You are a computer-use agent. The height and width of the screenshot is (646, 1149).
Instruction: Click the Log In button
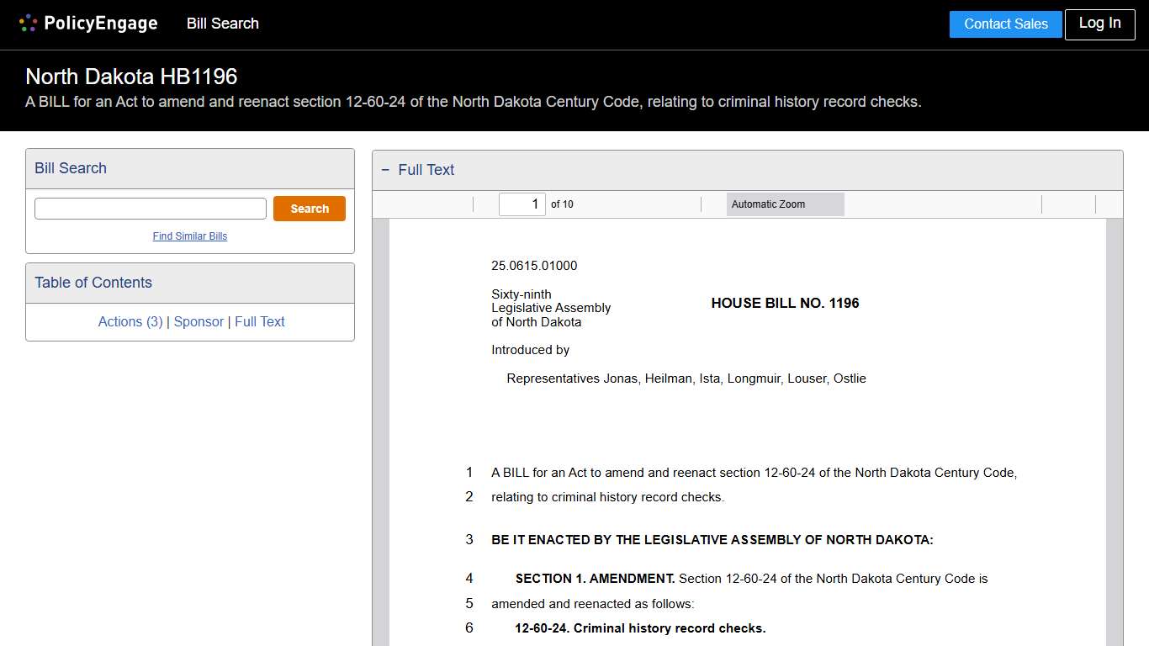[x=1099, y=24]
